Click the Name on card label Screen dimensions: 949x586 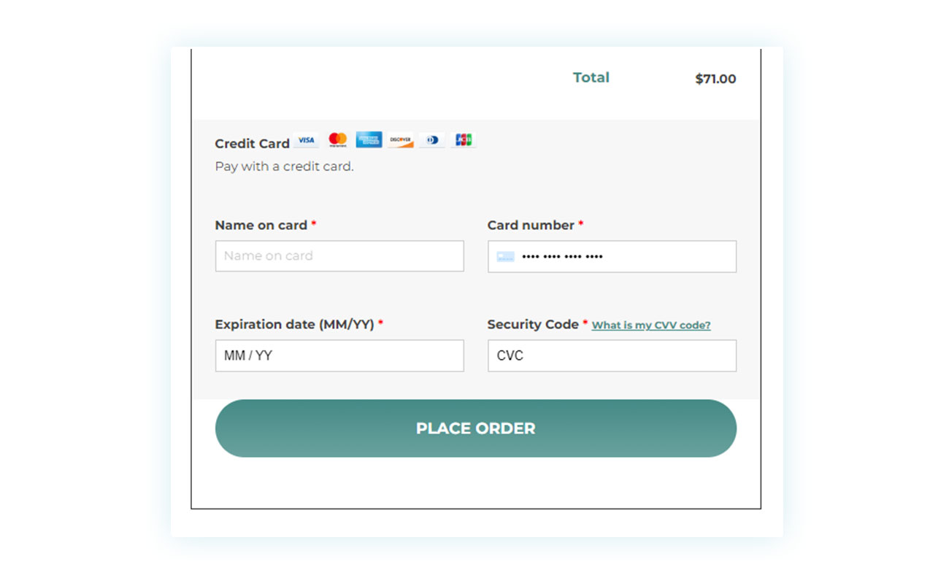pyautogui.click(x=261, y=225)
